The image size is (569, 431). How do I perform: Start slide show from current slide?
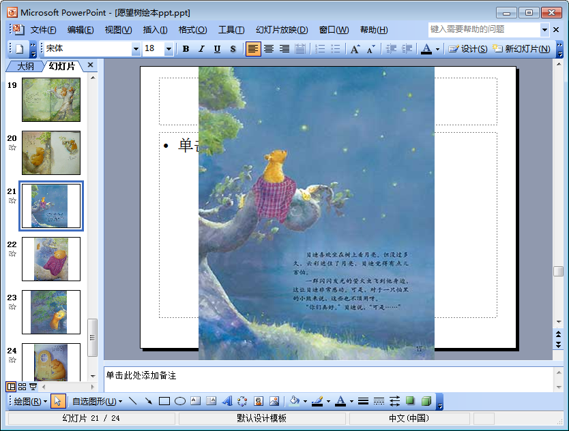33,387
